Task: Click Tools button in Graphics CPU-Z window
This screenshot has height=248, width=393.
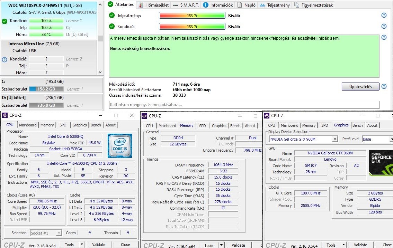Action: [x=331, y=245]
